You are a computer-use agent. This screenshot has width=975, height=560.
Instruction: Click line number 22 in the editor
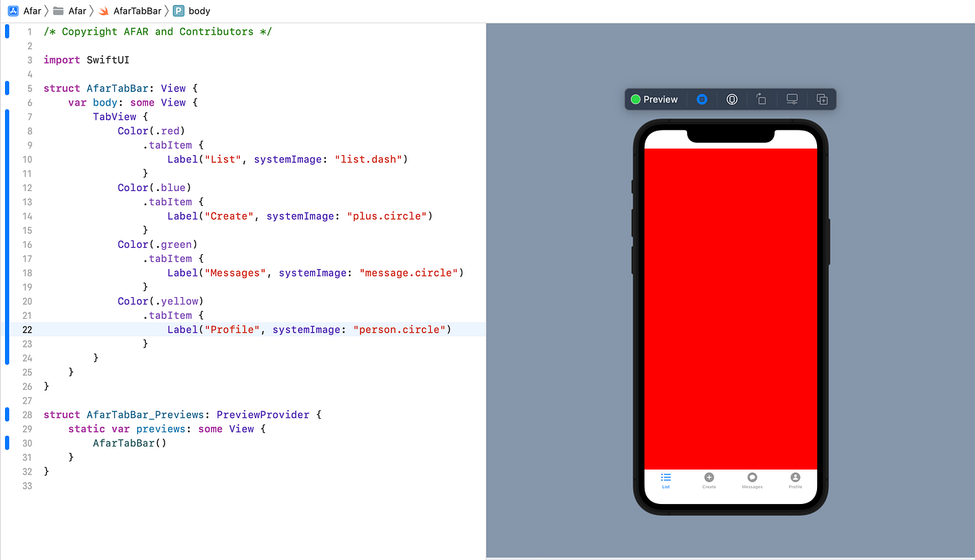click(x=27, y=330)
